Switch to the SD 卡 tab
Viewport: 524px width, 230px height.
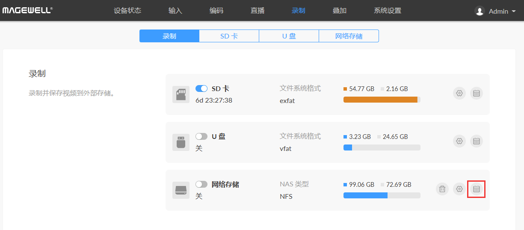[229, 36]
